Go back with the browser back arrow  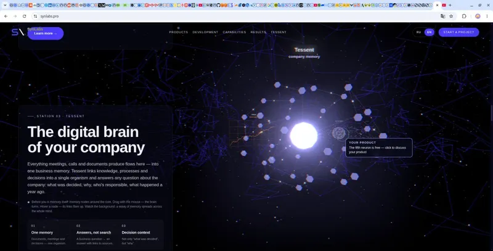tap(6, 16)
